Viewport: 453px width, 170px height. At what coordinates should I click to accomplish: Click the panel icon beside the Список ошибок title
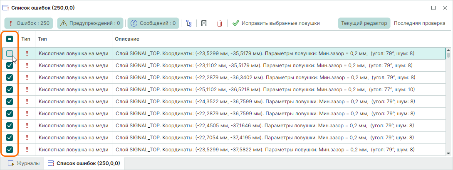pos(6,8)
